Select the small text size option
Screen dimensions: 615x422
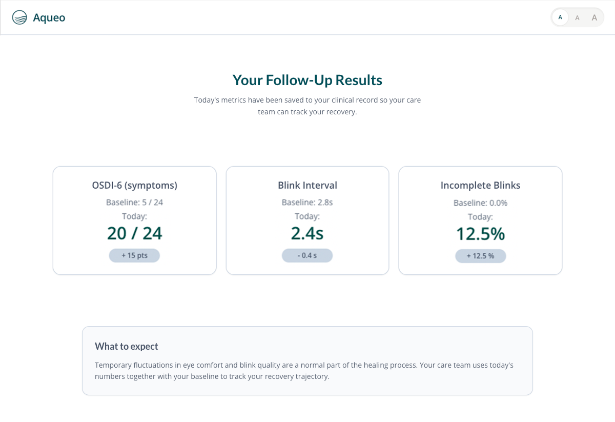(x=560, y=17)
